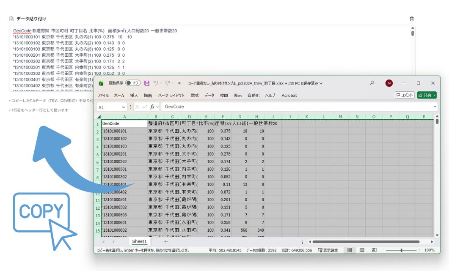Click the zoom slider handle in status bar
449x279 pixels.
click(401, 250)
